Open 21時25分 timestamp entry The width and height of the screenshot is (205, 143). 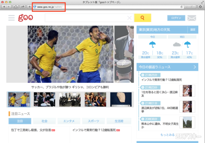coord(150,75)
